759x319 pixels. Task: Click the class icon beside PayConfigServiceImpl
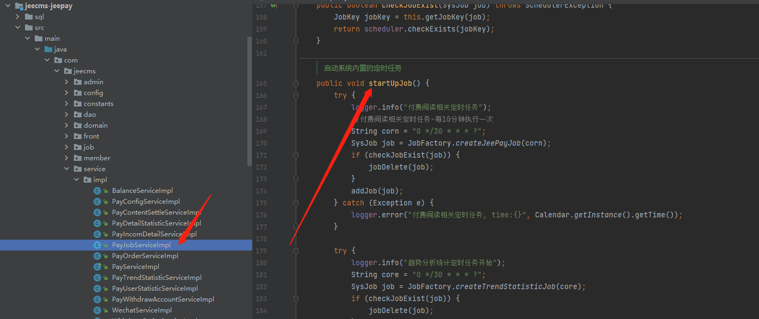[97, 202]
